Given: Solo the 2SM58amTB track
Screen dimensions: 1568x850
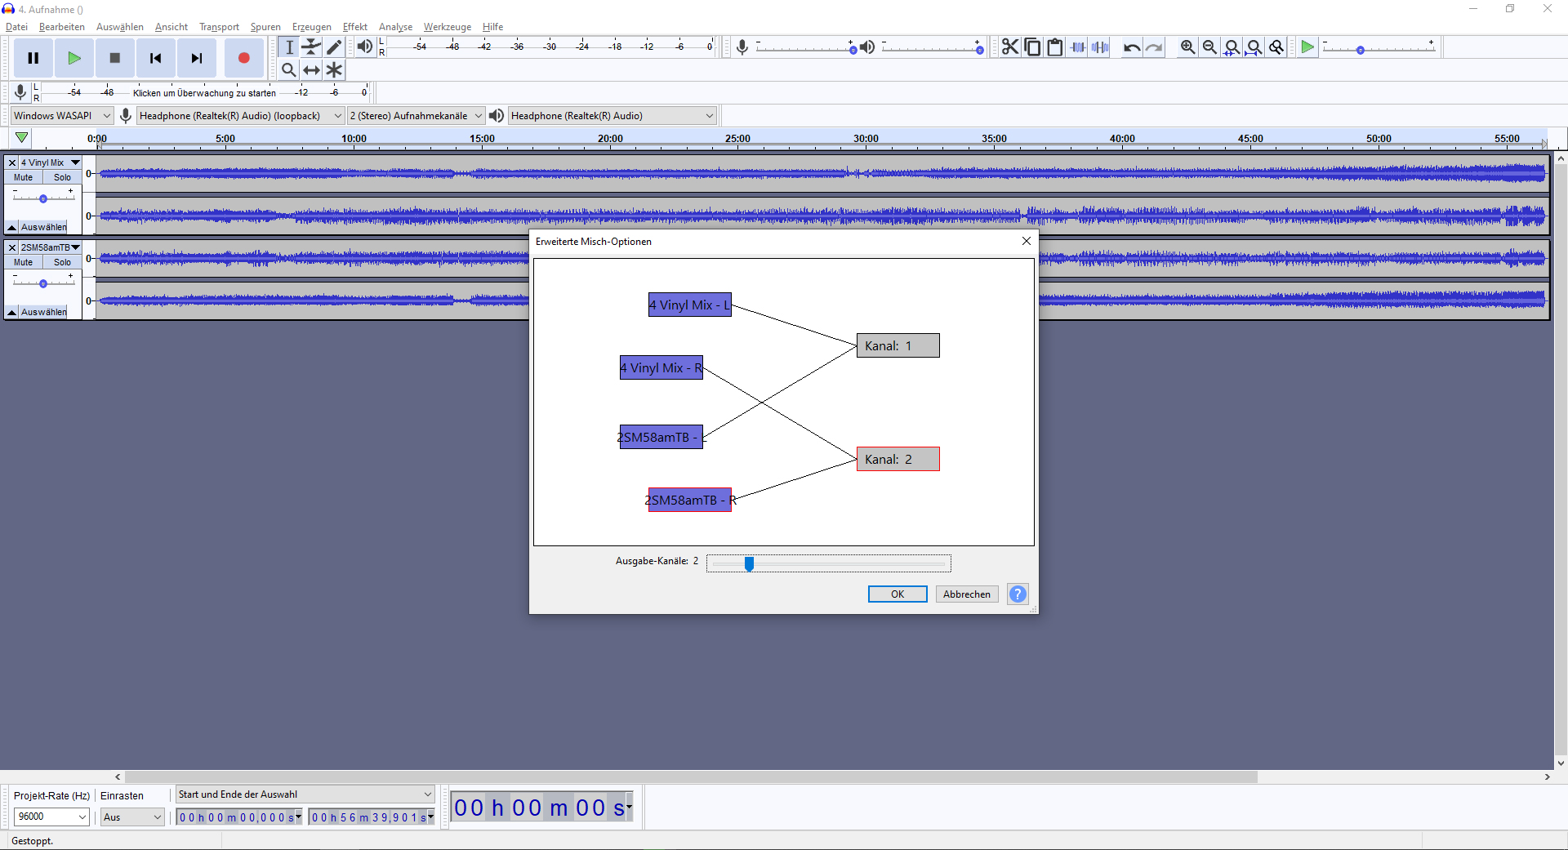Looking at the screenshot, I should click(63, 262).
